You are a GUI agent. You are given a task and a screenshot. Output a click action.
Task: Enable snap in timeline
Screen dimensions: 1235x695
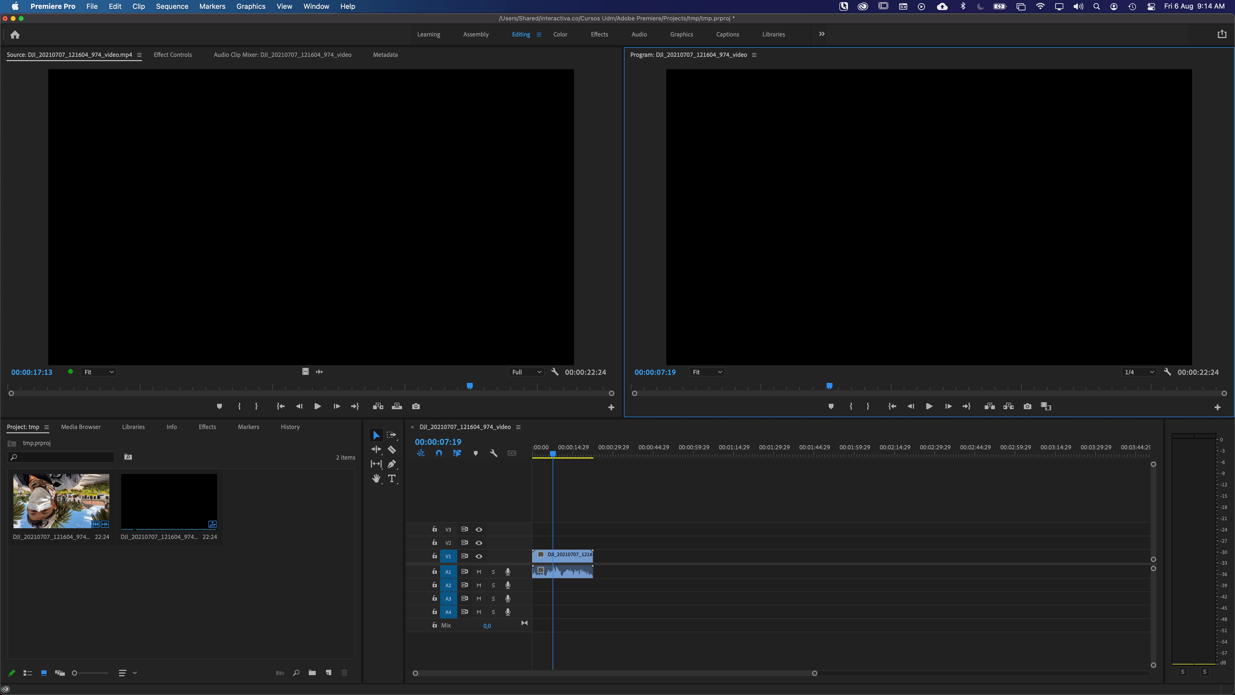point(439,453)
